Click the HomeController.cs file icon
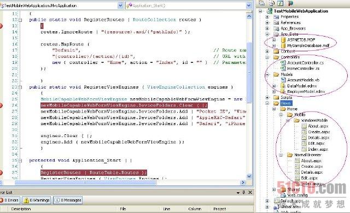 [x=283, y=68]
